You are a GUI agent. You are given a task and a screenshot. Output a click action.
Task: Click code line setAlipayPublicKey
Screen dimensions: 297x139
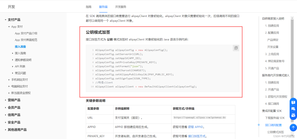(134, 75)
